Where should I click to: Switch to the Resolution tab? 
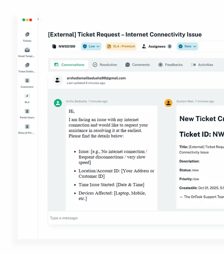pyautogui.click(x=105, y=65)
